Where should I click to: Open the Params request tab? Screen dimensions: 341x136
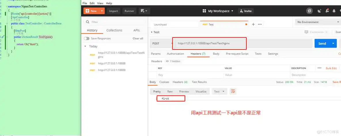pos(156,54)
